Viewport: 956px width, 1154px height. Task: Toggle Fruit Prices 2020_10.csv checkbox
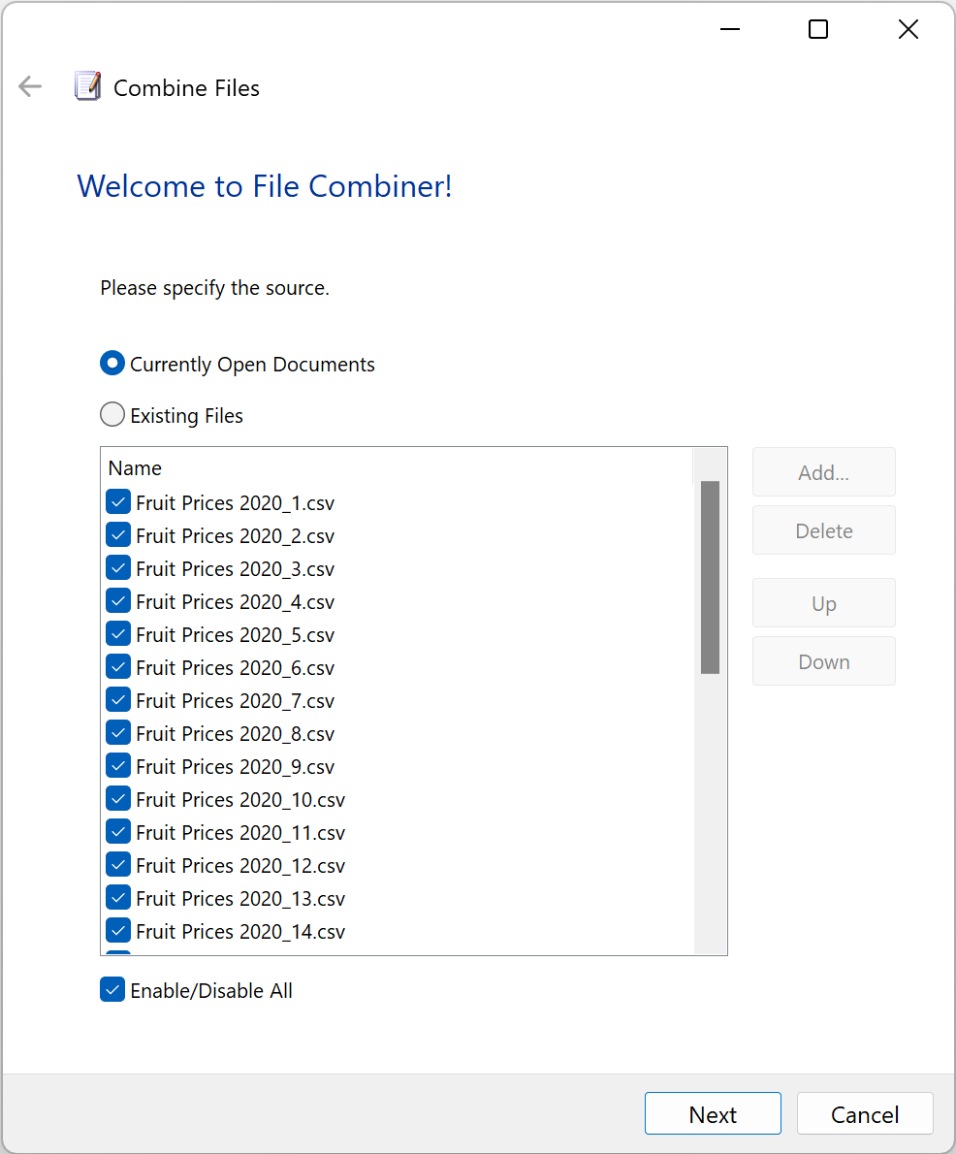point(118,798)
